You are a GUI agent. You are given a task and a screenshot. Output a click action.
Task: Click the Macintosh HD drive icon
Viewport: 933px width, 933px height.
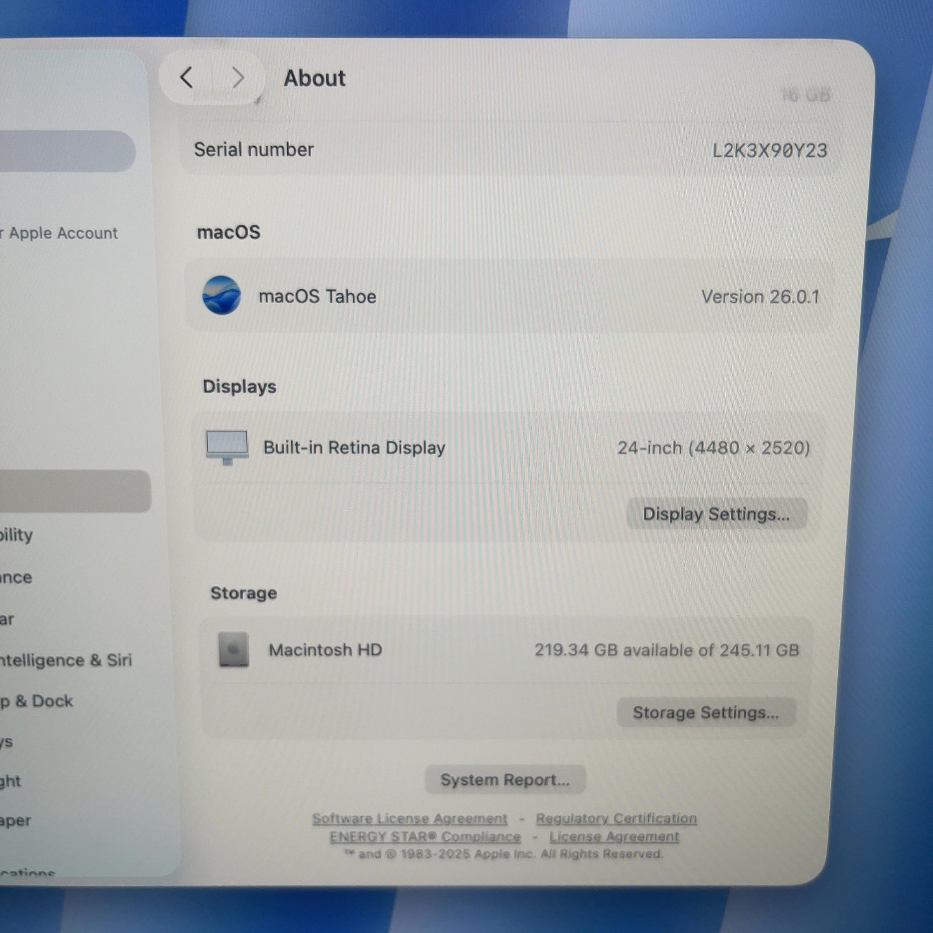234,650
